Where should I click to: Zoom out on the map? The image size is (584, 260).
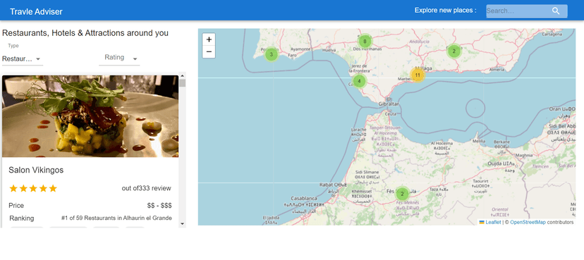(209, 51)
